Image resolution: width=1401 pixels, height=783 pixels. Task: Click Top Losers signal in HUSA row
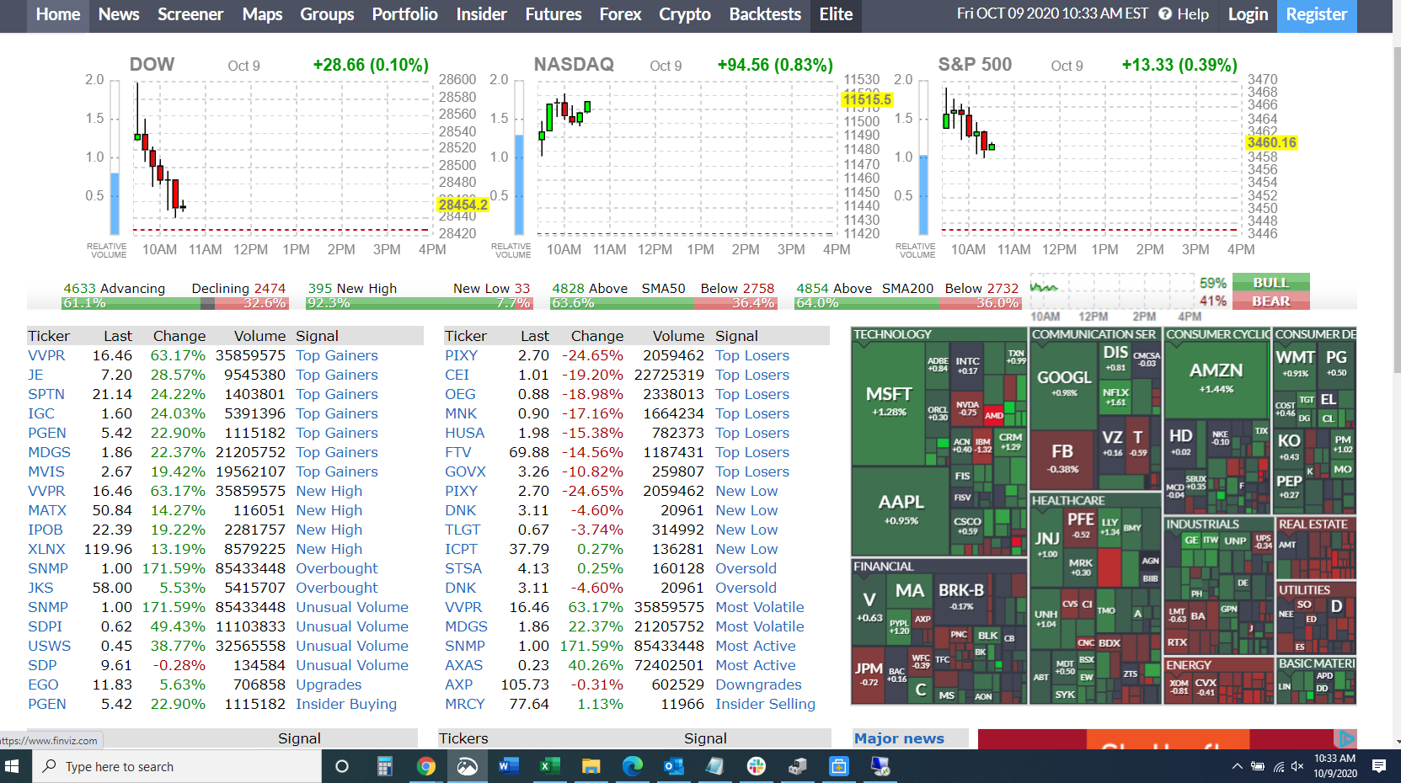752,433
